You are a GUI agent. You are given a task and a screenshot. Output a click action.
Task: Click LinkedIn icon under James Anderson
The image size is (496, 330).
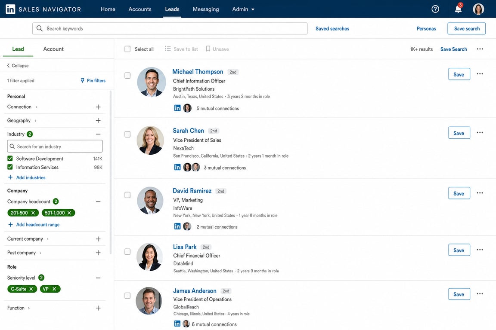177,324
